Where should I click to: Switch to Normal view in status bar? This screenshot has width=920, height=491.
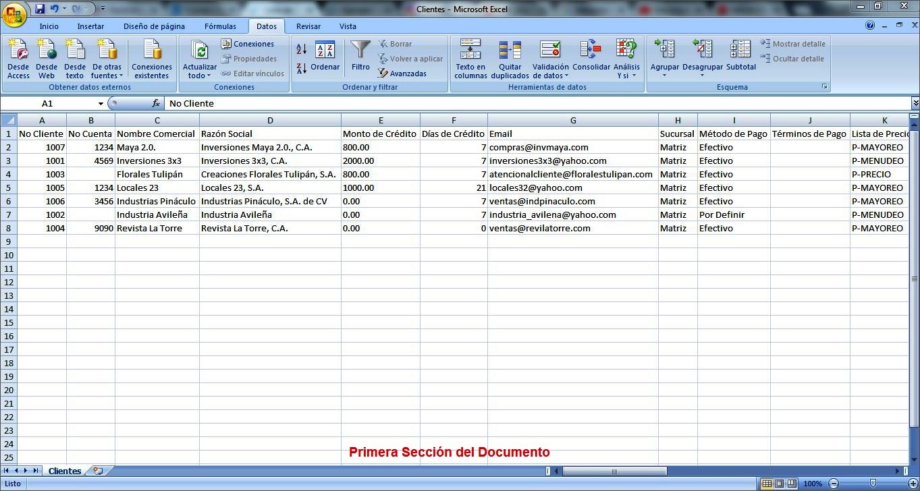point(767,484)
